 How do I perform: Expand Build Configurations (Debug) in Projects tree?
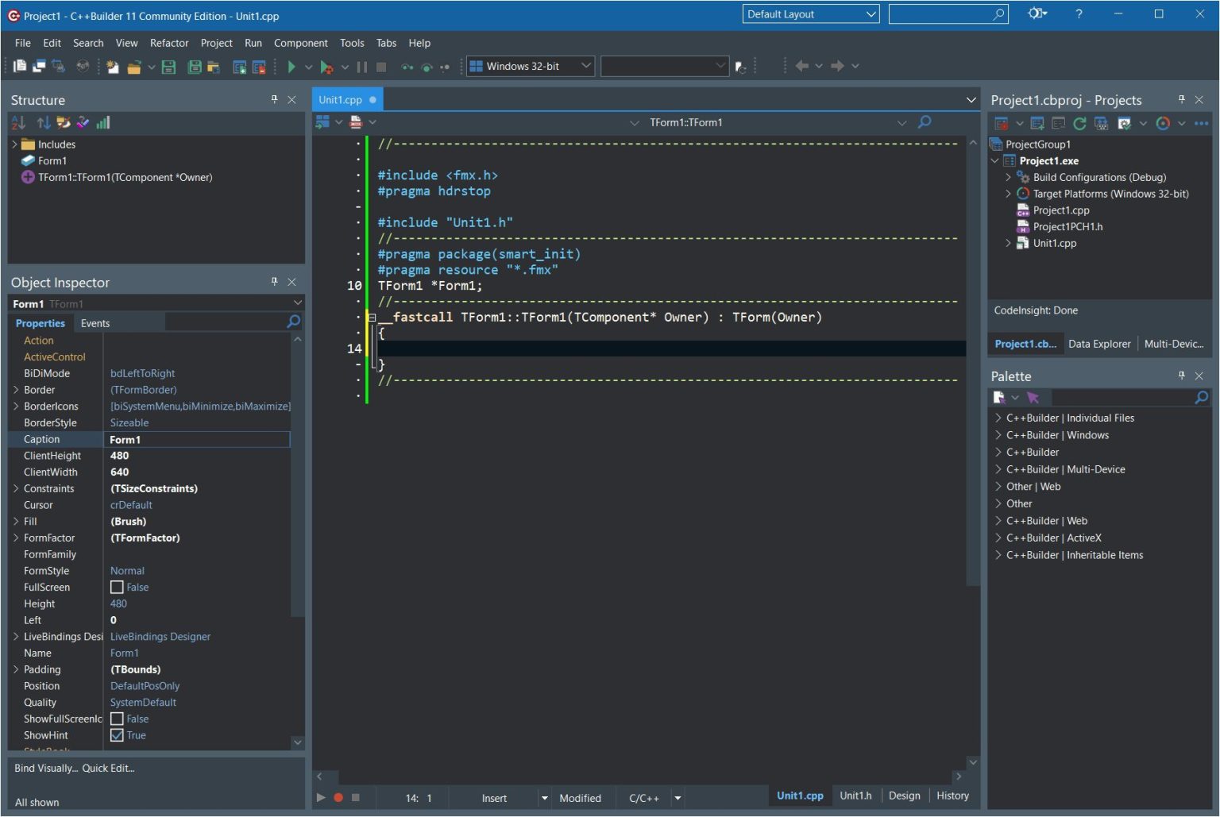point(1009,177)
